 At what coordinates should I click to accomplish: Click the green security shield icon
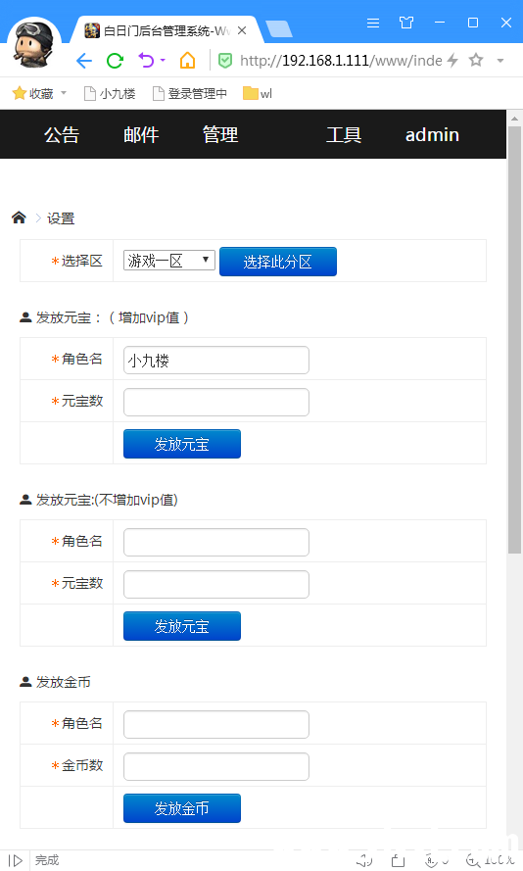(x=225, y=61)
